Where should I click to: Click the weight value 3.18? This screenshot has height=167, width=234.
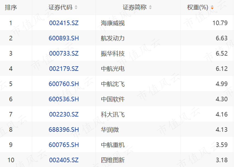[x=222, y=160]
